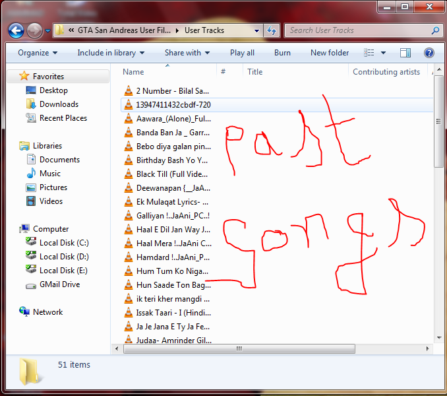Click the search magnifier icon

pos(435,30)
